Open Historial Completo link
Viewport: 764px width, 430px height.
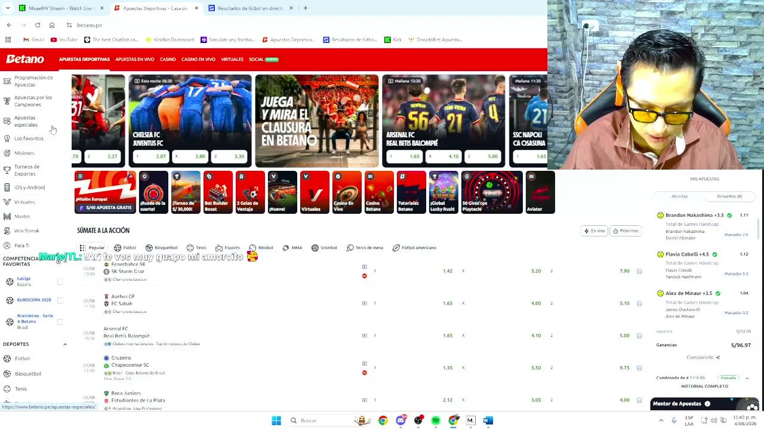coord(704,386)
